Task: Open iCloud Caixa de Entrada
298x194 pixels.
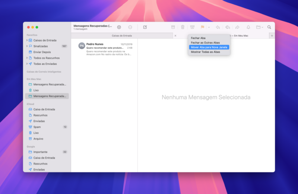Action: pos(47,109)
